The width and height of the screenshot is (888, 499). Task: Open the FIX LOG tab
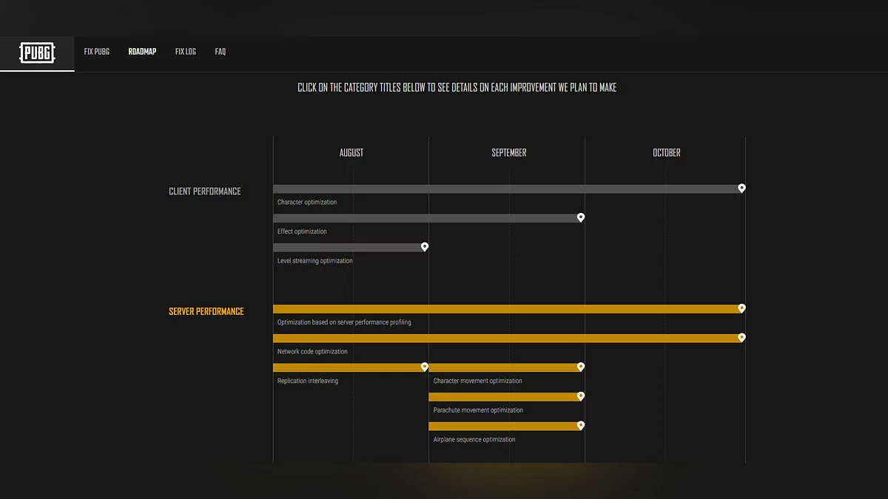186,52
